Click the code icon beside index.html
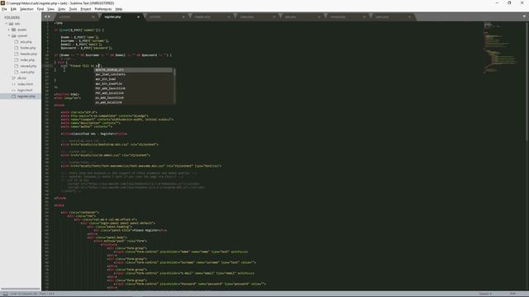This screenshot has height=297, width=529. coord(13,84)
